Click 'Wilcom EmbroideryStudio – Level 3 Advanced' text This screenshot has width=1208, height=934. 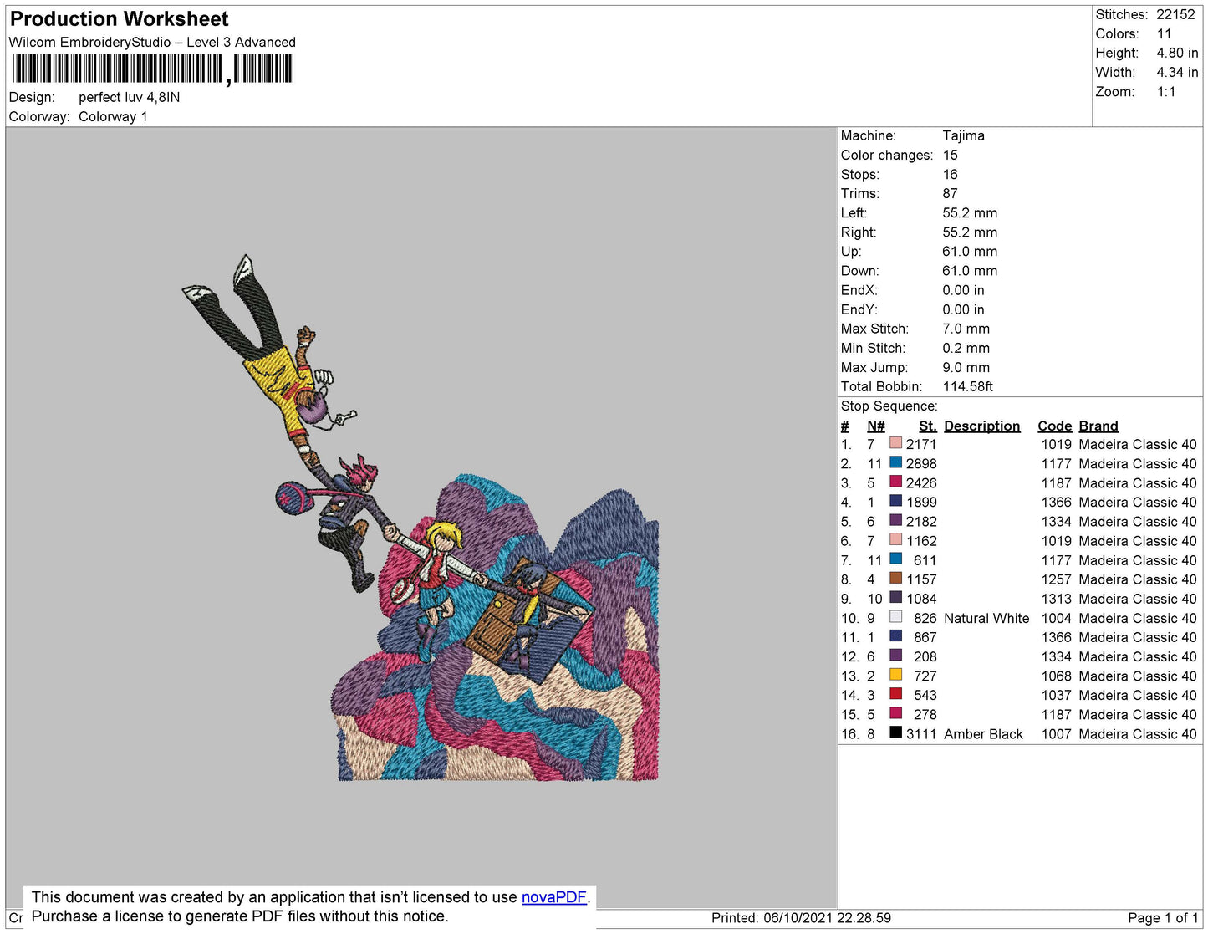click(152, 43)
